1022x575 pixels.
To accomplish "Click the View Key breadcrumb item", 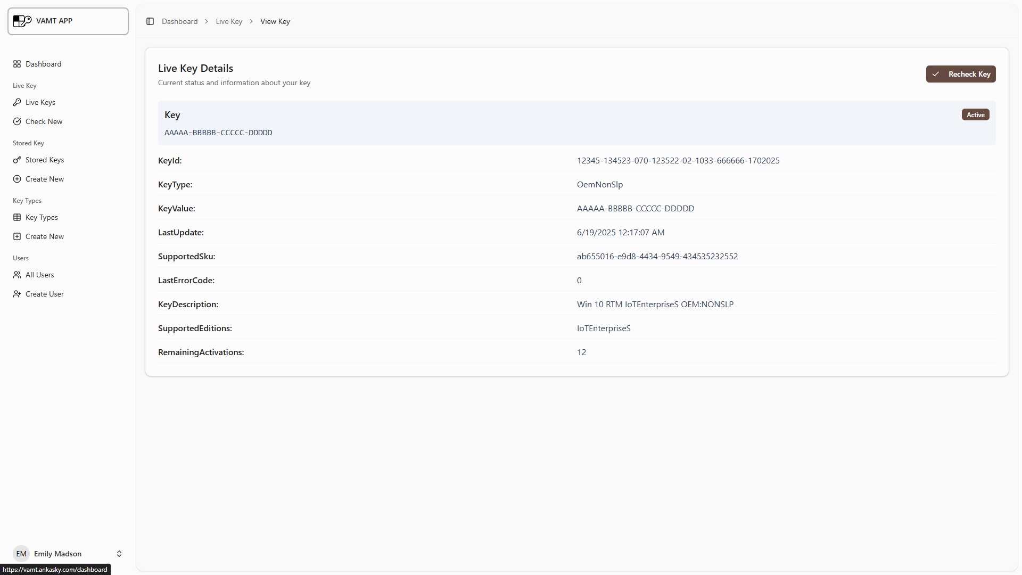I will click(x=275, y=21).
